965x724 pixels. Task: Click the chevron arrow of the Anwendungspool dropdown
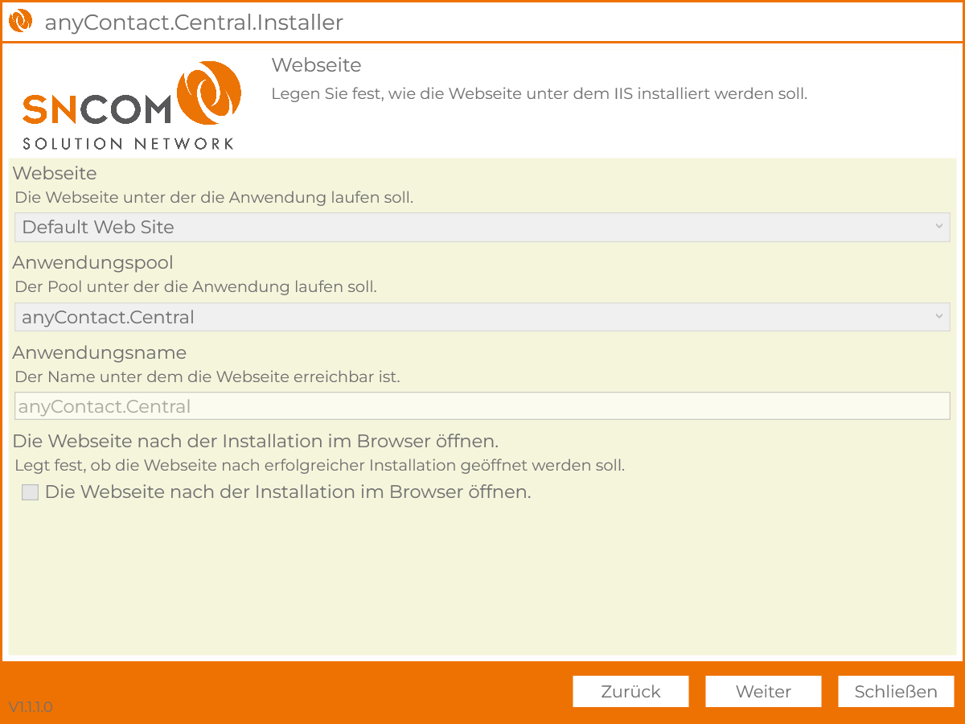click(938, 317)
